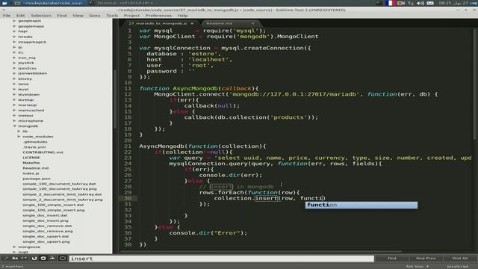The width and height of the screenshot is (478, 269).
Task: Close the Readme.md tab
Action: pos(252,23)
